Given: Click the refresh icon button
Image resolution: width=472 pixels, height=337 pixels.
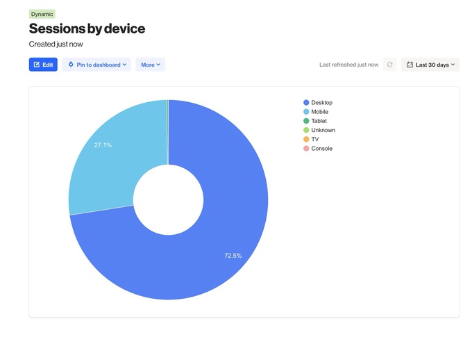Looking at the screenshot, I should 389,65.
